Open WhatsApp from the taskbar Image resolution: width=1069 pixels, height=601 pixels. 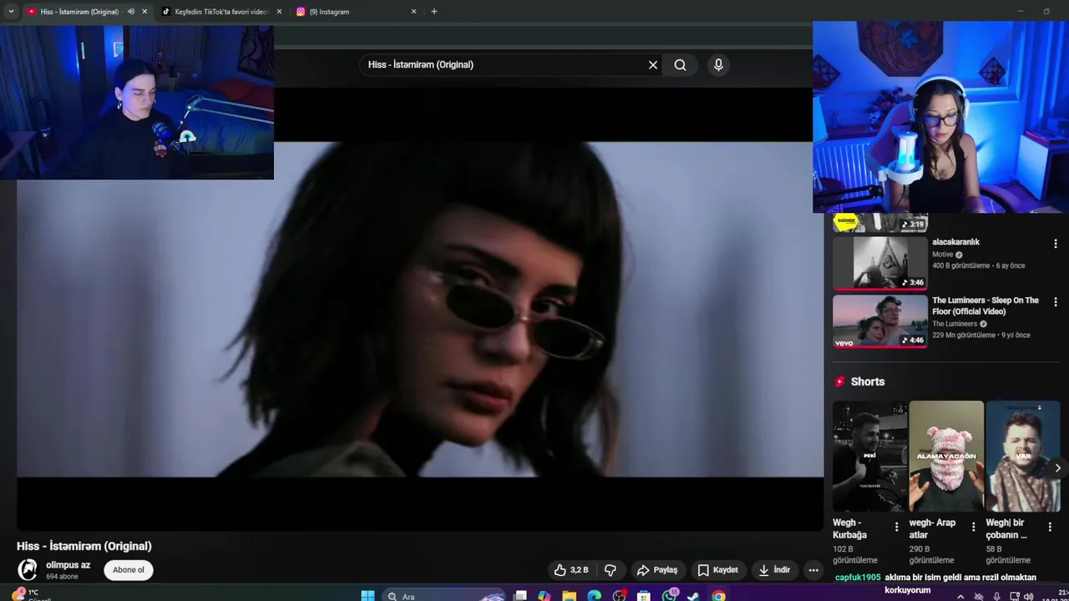670,595
